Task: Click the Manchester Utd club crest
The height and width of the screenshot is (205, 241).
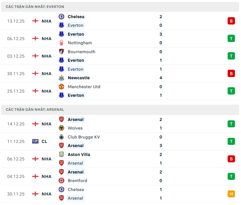Action: click(x=61, y=87)
